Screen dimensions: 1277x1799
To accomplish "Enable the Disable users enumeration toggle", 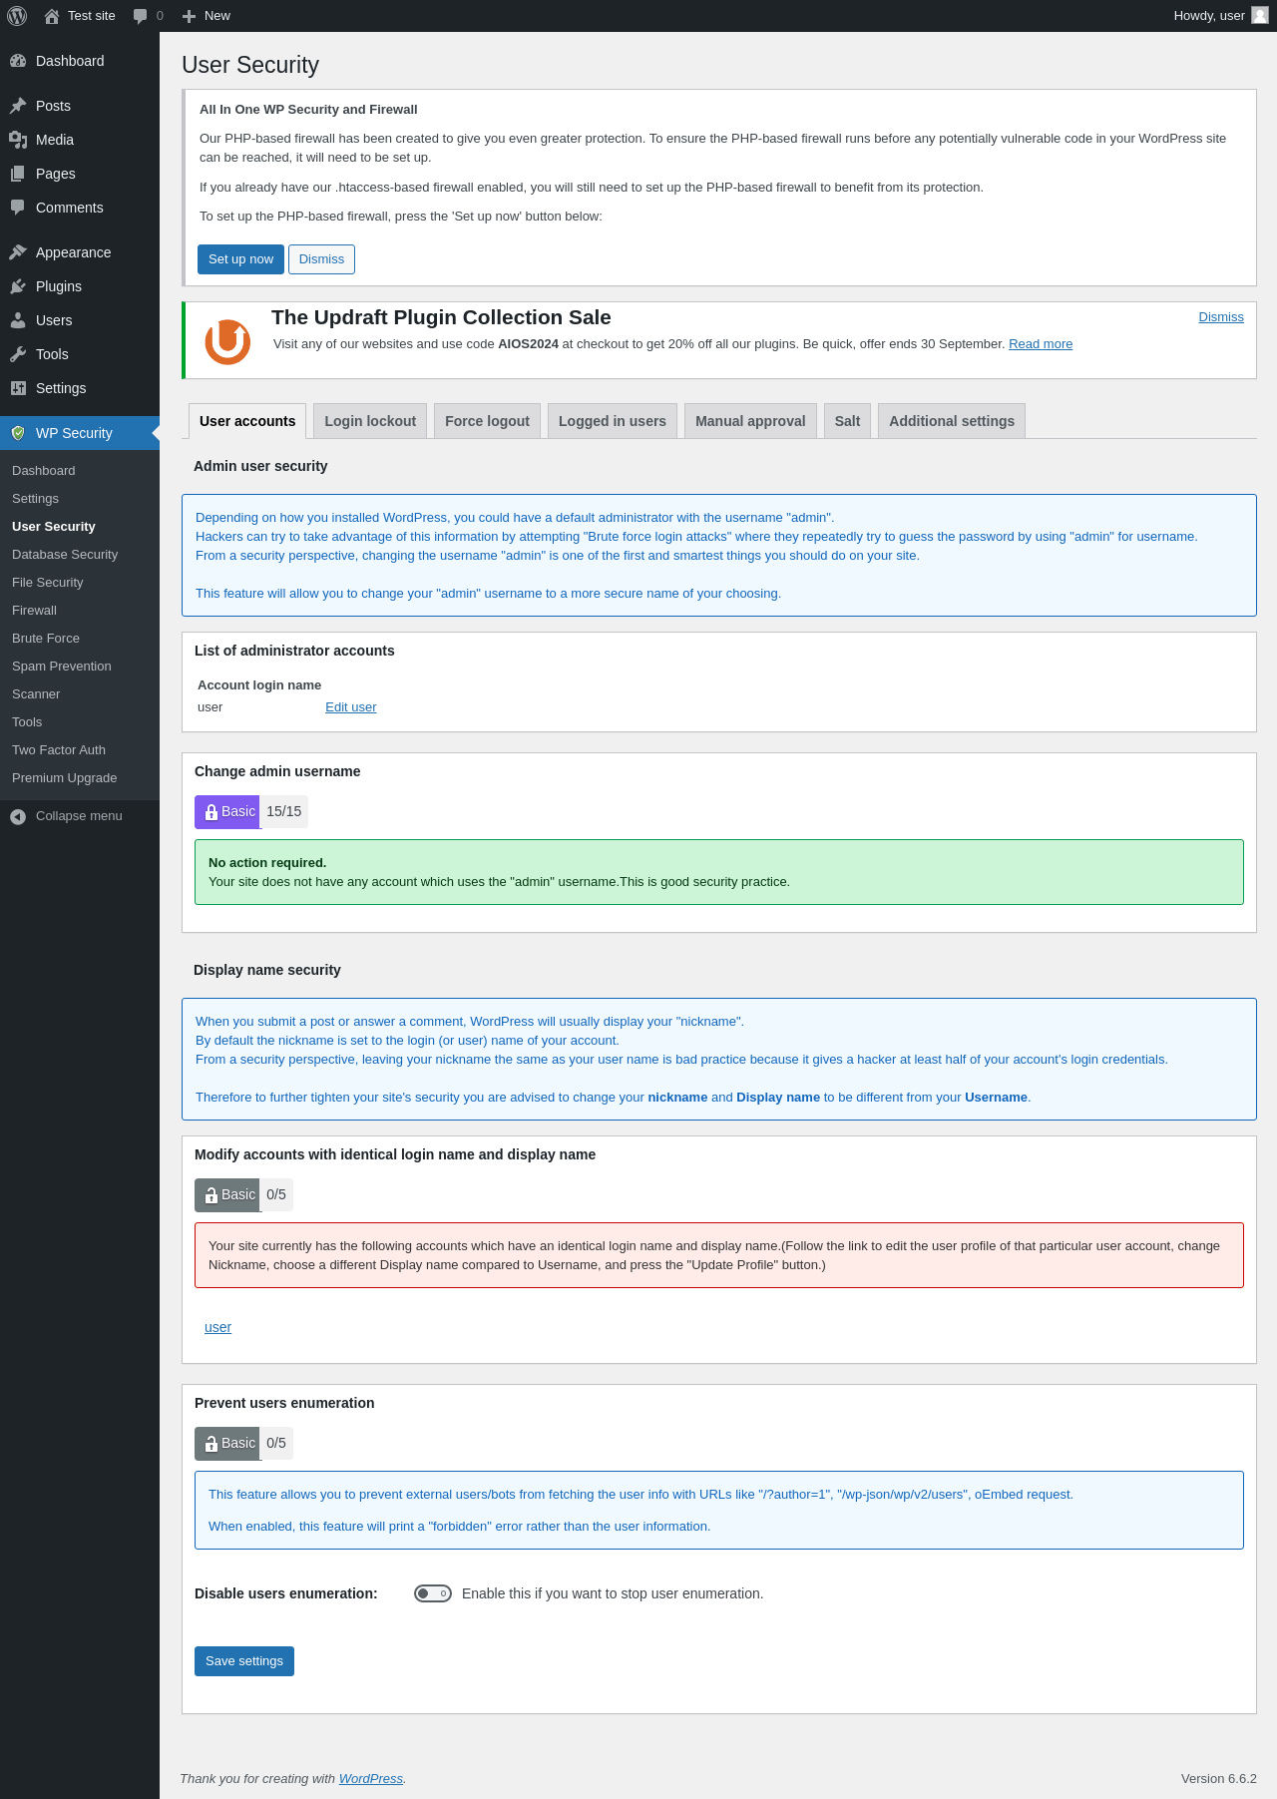I will pos(433,1593).
